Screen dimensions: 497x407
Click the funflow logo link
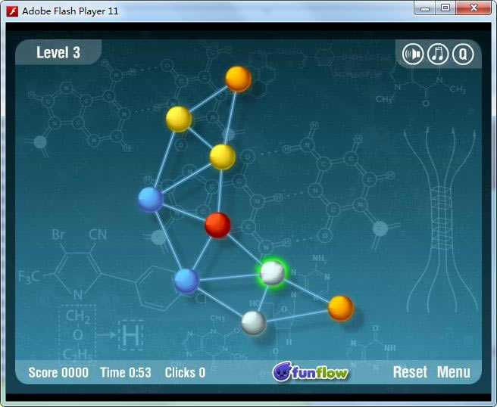[311, 371]
